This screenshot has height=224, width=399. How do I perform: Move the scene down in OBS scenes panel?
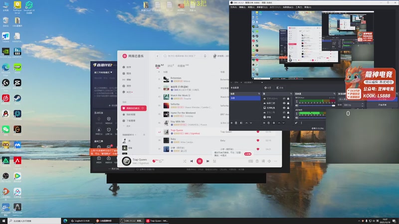[251, 123]
